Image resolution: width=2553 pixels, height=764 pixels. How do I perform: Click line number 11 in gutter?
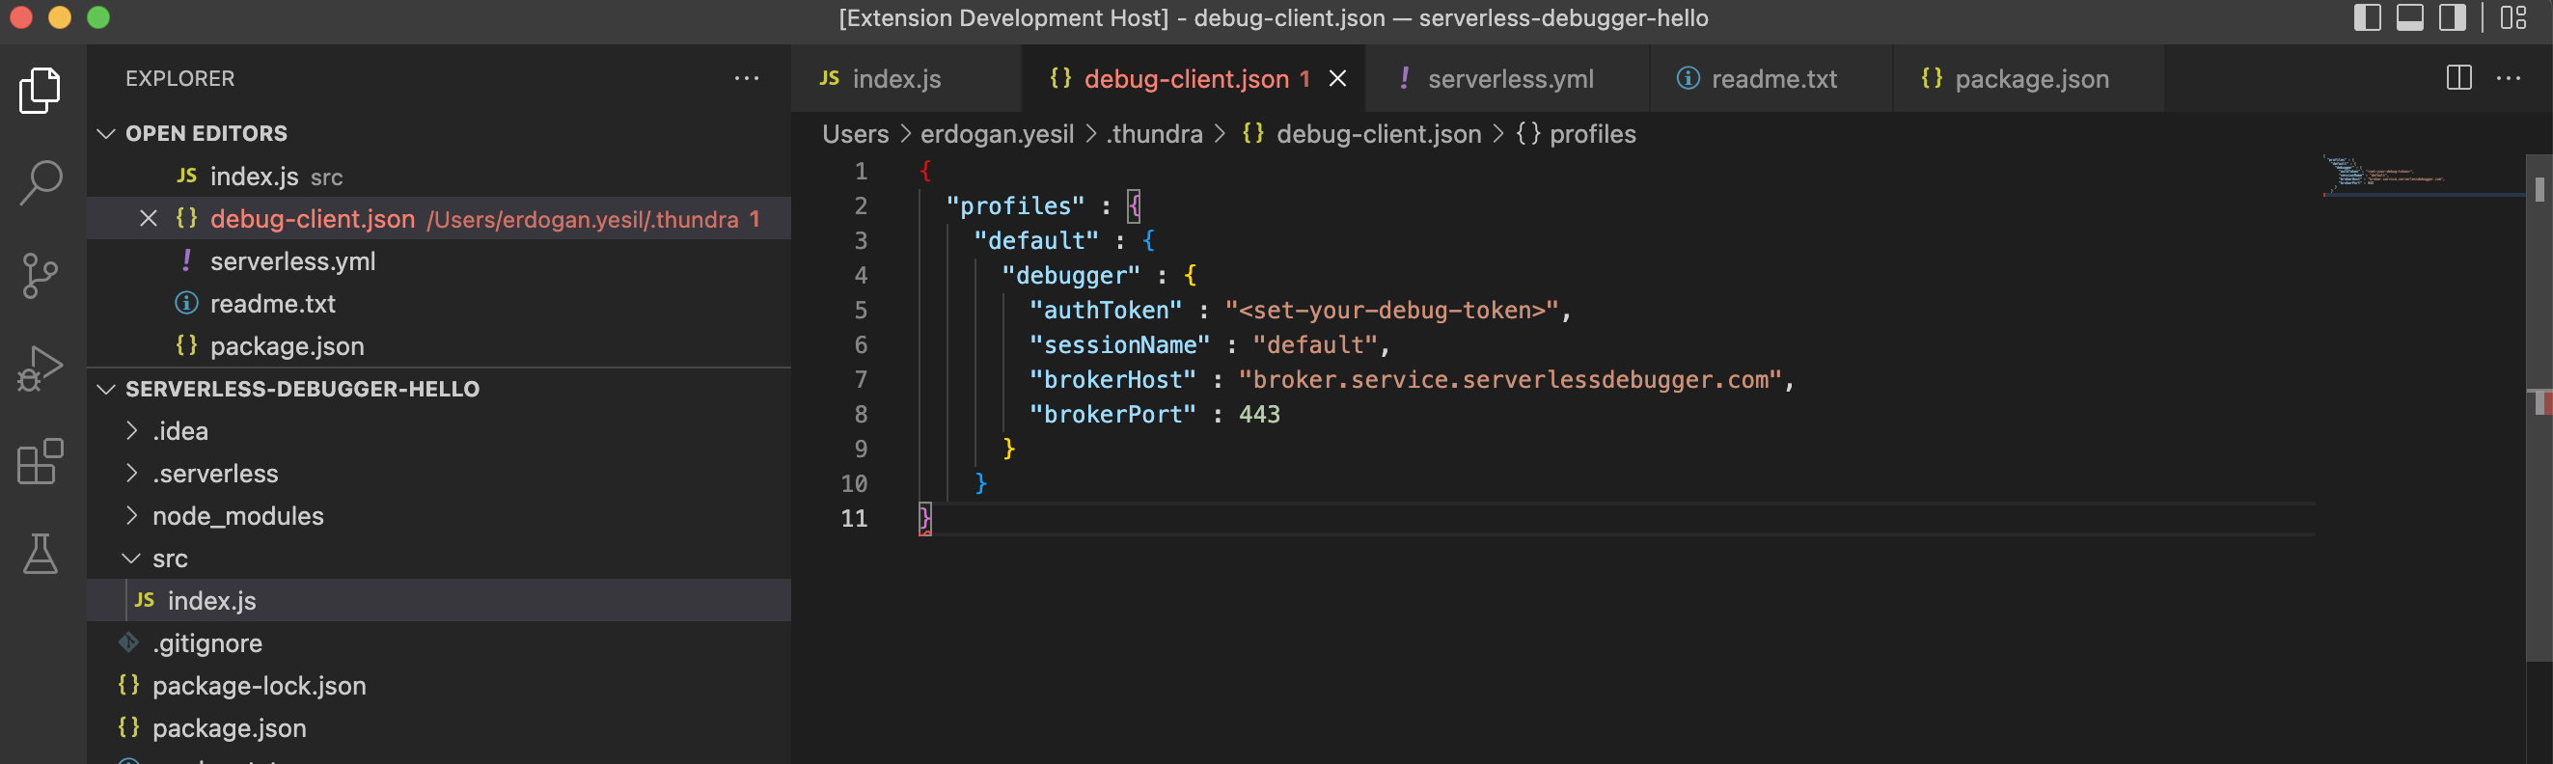coord(853,518)
